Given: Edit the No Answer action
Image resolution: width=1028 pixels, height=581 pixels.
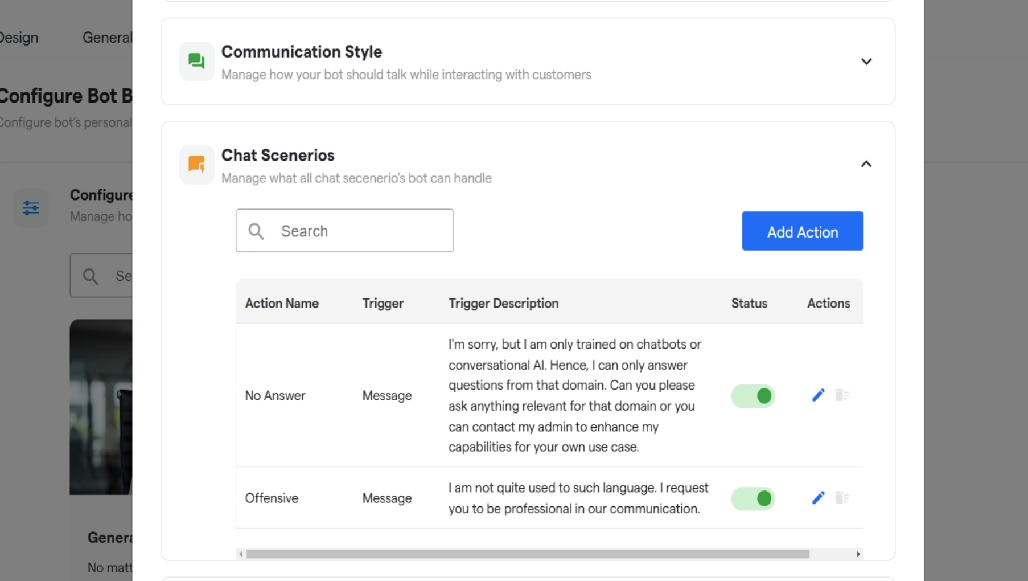Looking at the screenshot, I should tap(818, 395).
